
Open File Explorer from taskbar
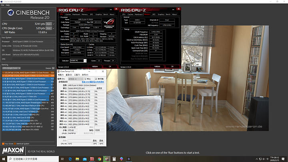[77, 159]
